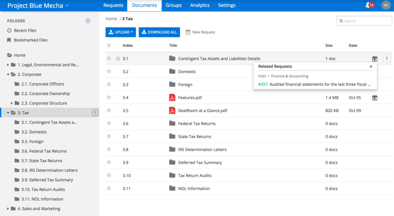The height and width of the screenshot is (216, 394).
Task: Sort by the Title column header
Action: point(173,45)
